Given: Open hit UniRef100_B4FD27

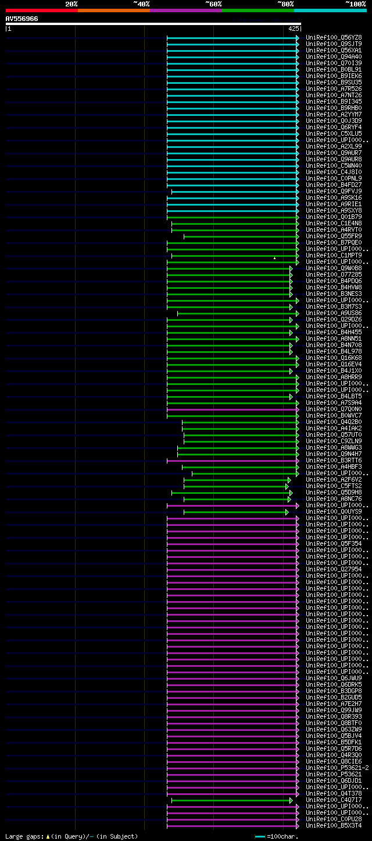Looking at the screenshot, I should click(334, 185).
